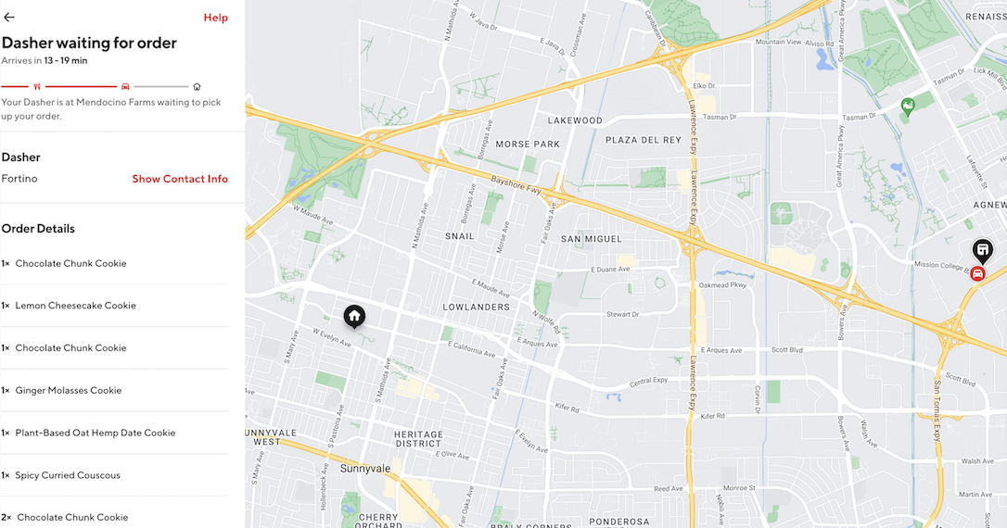Click the green park marker near Tasman Dr
Image resolution: width=1007 pixels, height=528 pixels.
point(908,107)
